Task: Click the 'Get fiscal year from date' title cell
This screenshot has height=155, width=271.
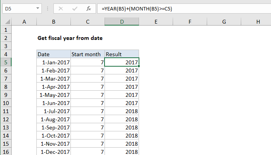Action: [70, 38]
